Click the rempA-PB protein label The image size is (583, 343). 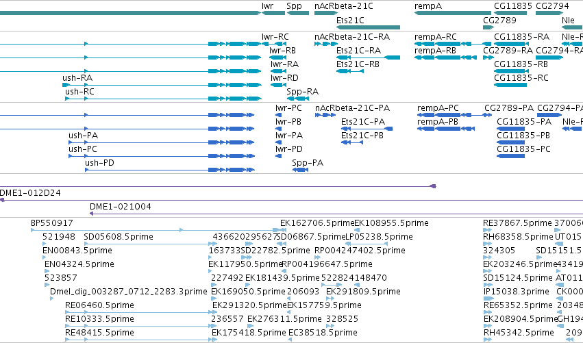pos(438,122)
